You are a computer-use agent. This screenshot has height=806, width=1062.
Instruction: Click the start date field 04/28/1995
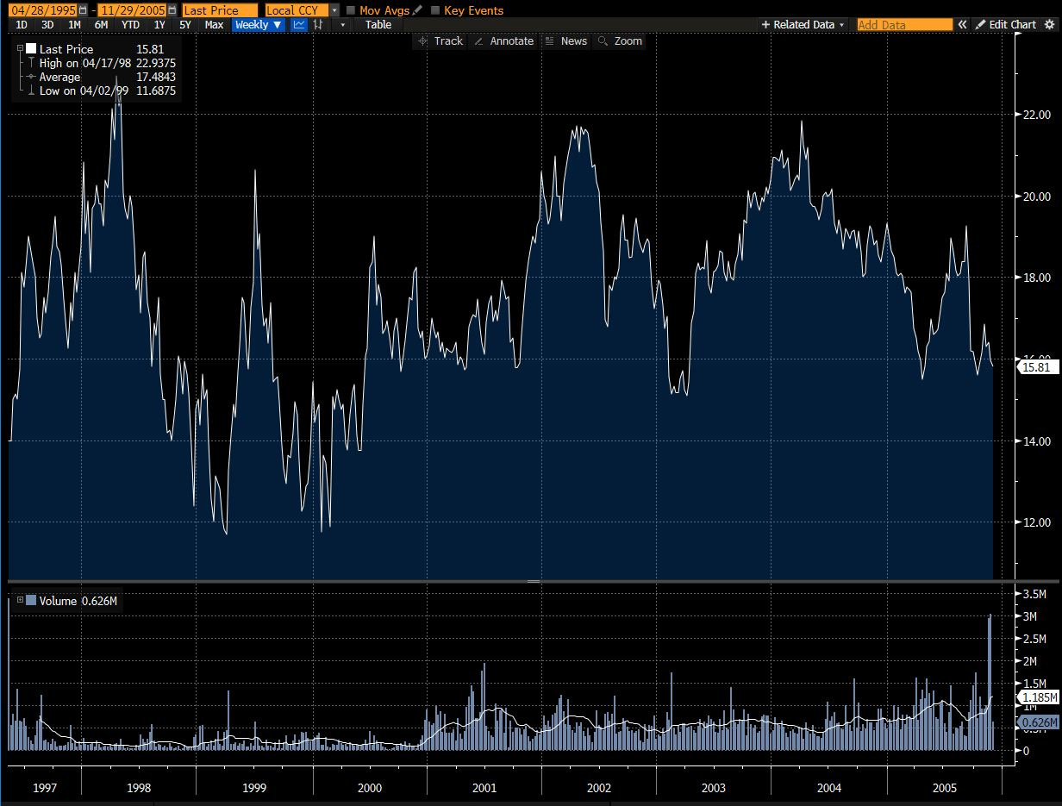pos(43,10)
